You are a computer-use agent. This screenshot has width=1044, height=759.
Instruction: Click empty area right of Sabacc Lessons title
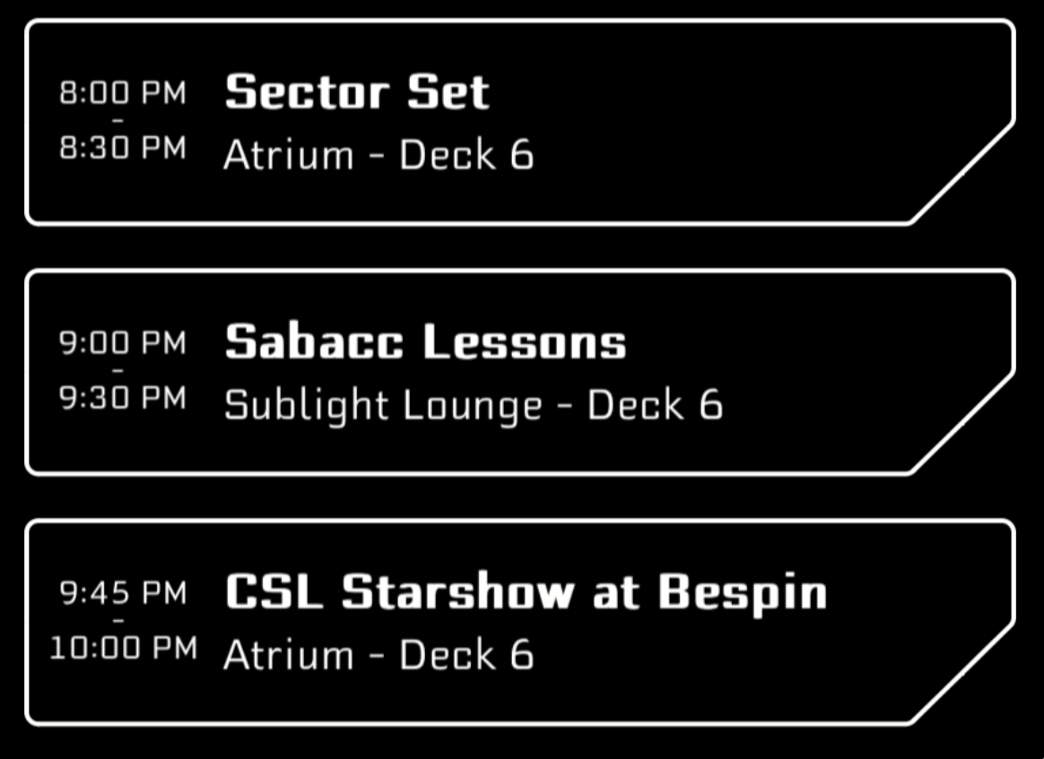[807, 342]
